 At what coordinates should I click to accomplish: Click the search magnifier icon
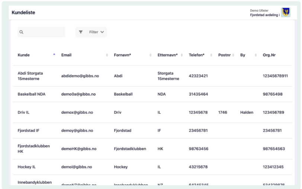[21, 32]
